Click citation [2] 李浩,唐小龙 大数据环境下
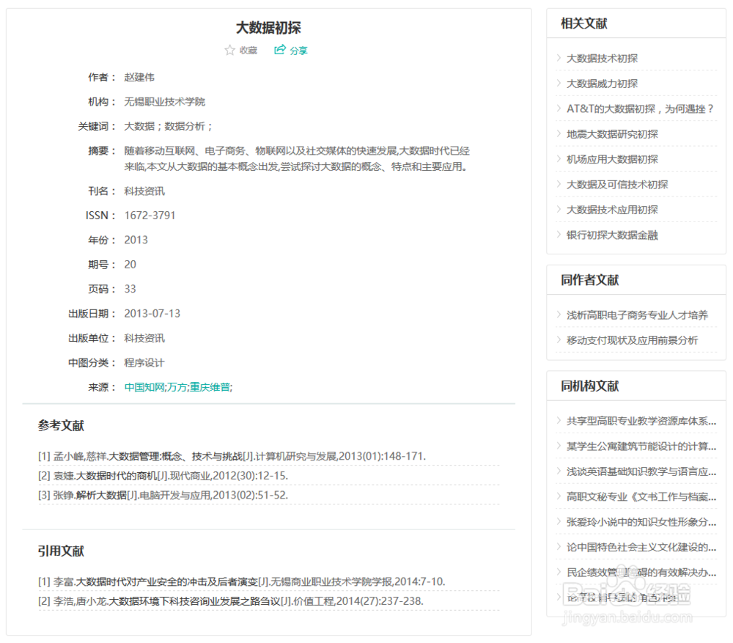733x643 pixels. pyautogui.click(x=230, y=601)
